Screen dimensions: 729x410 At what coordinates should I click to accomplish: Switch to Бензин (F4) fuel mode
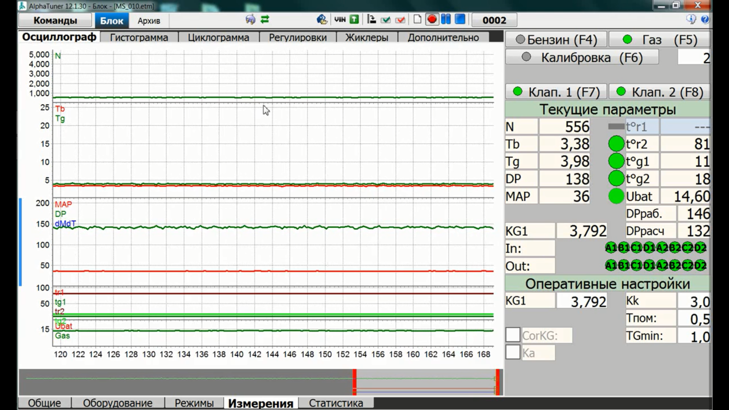[556, 39]
